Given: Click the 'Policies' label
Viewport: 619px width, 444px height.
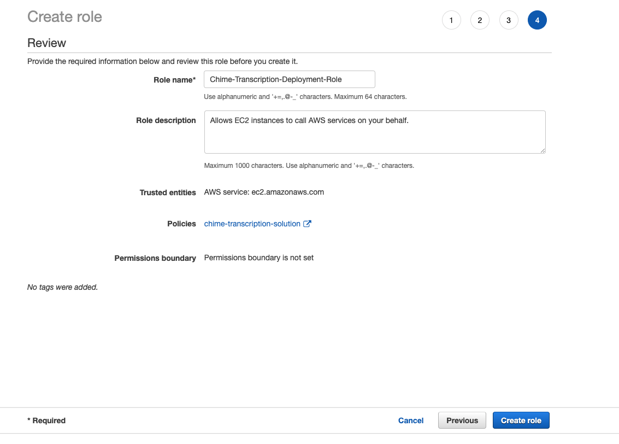Looking at the screenshot, I should [181, 224].
